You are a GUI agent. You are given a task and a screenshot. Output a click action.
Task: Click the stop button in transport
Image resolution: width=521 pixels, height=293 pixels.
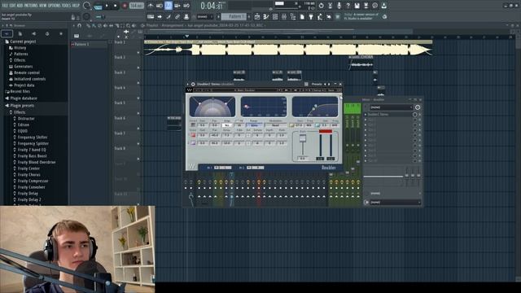click(x=116, y=6)
